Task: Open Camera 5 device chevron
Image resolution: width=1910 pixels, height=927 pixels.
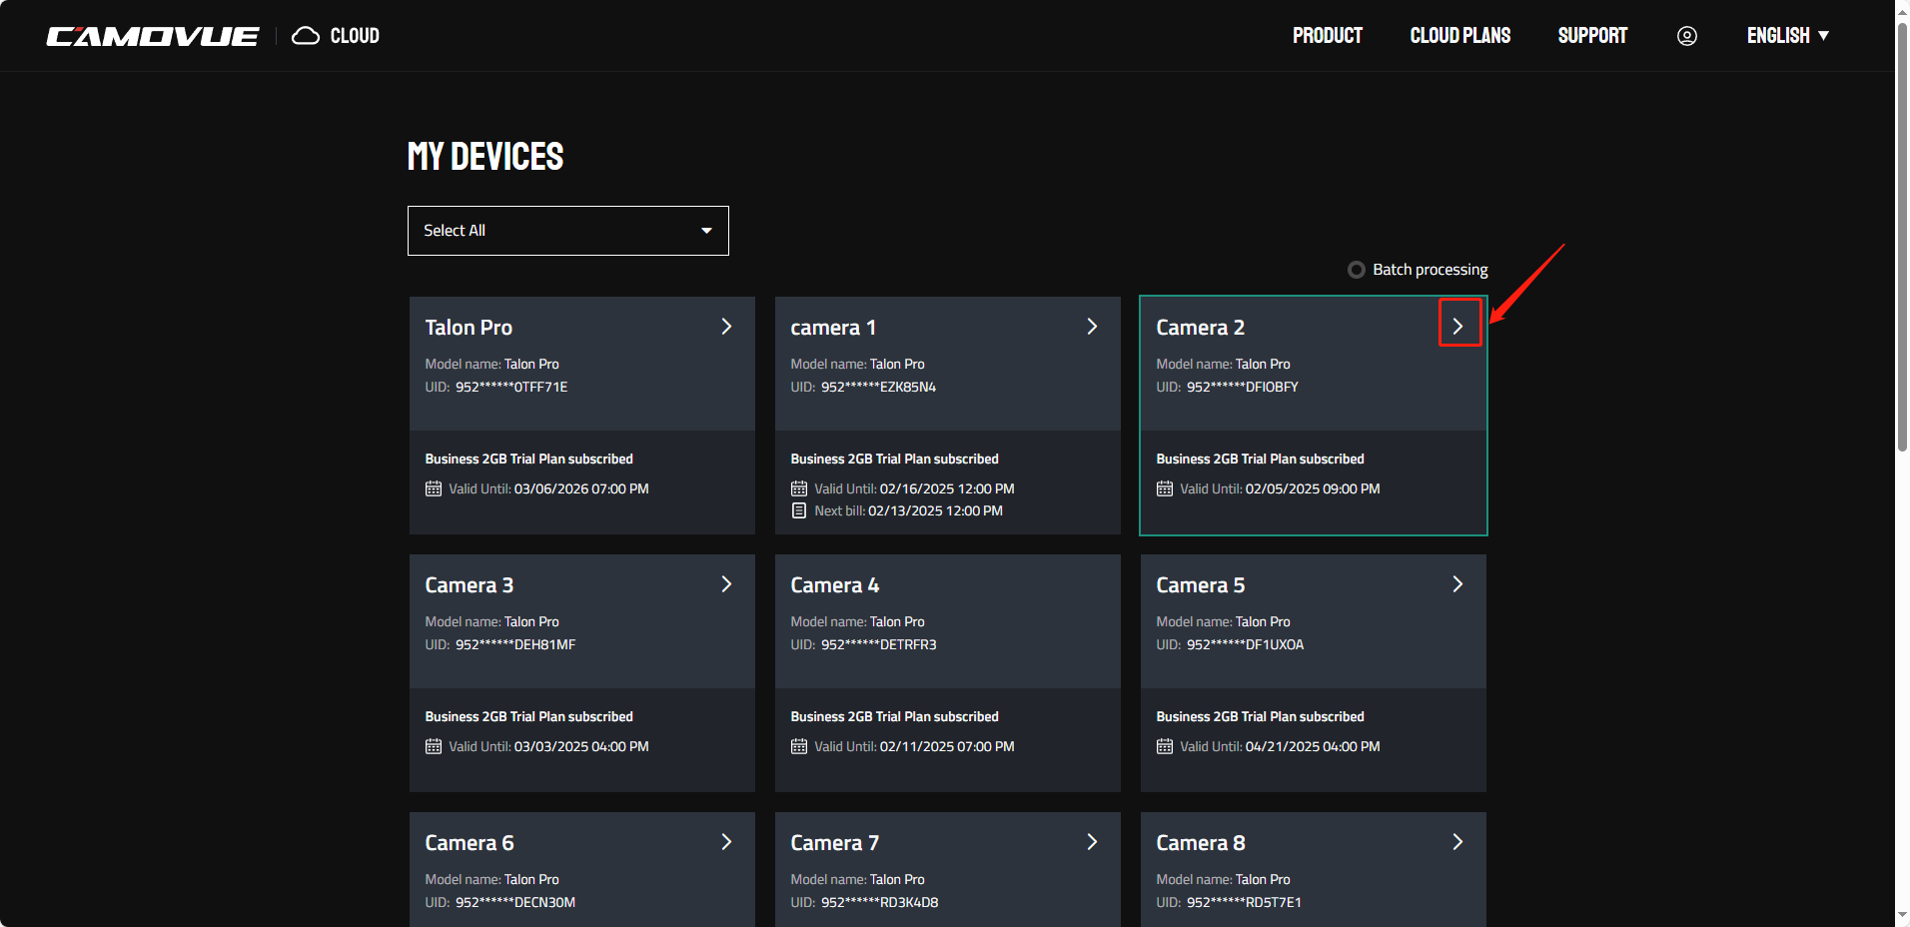Action: click(x=1457, y=584)
